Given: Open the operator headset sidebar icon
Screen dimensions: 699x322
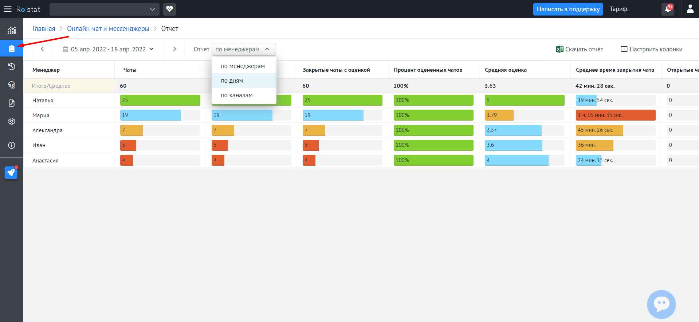Looking at the screenshot, I should pyautogui.click(x=12, y=85).
